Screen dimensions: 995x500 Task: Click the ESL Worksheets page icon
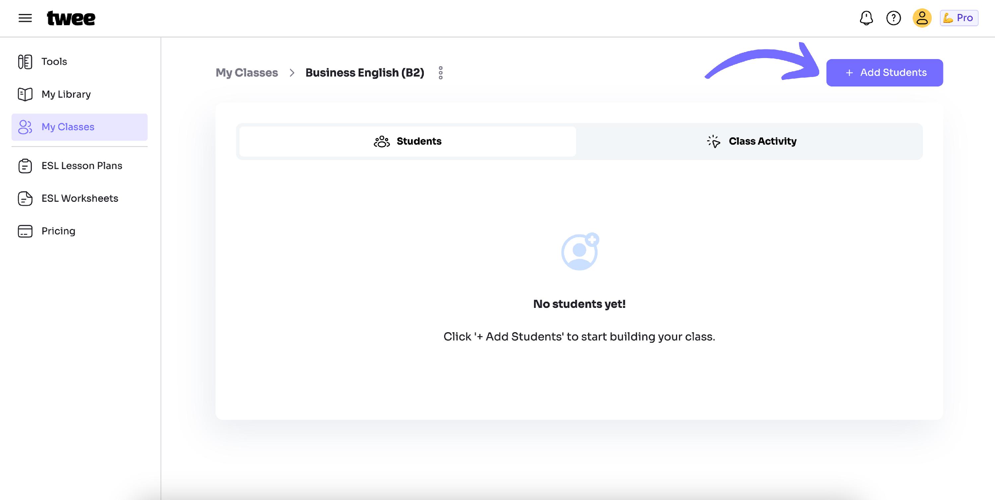[25, 199]
